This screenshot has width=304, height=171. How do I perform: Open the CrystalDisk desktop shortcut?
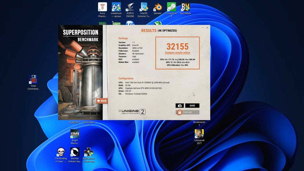171,10
